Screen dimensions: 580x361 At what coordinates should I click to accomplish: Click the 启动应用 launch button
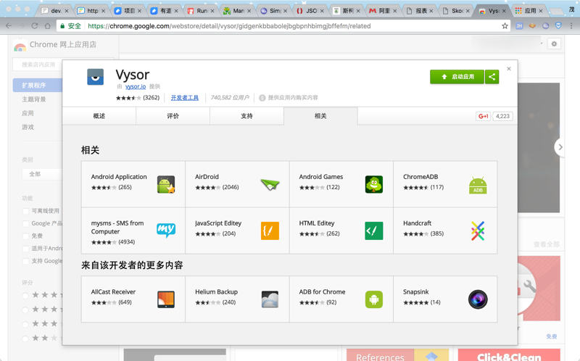457,77
